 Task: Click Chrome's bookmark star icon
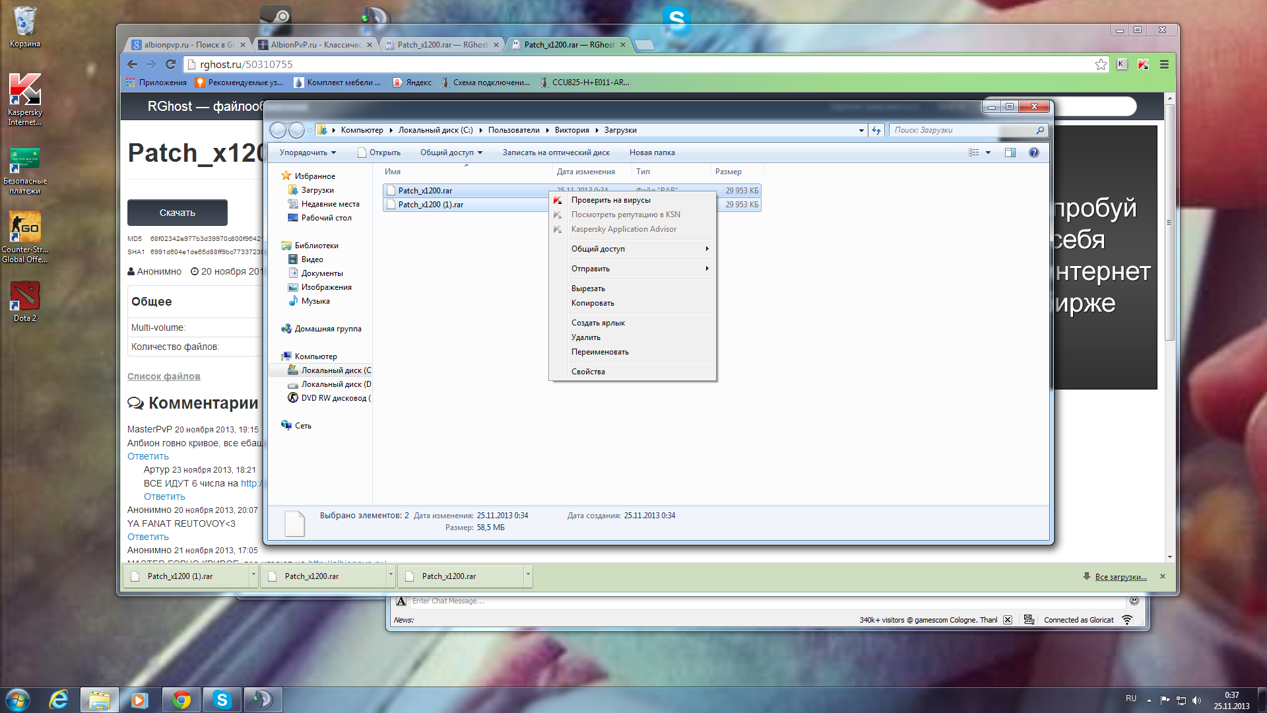tap(1101, 64)
